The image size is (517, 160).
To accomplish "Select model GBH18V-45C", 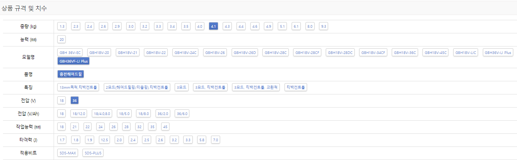I will (436, 52).
